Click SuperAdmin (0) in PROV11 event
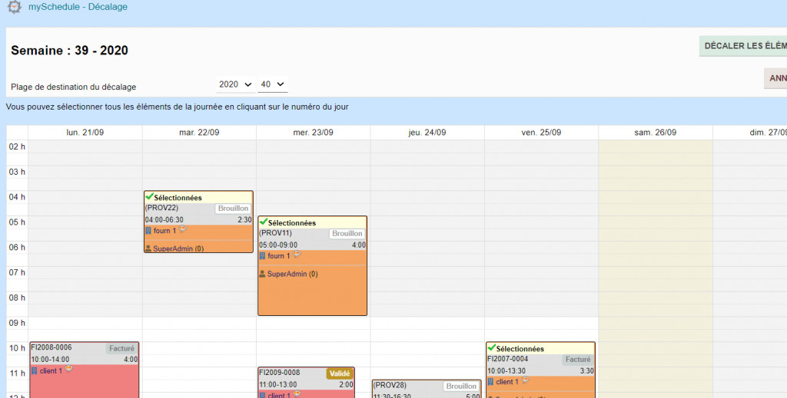 coord(292,274)
